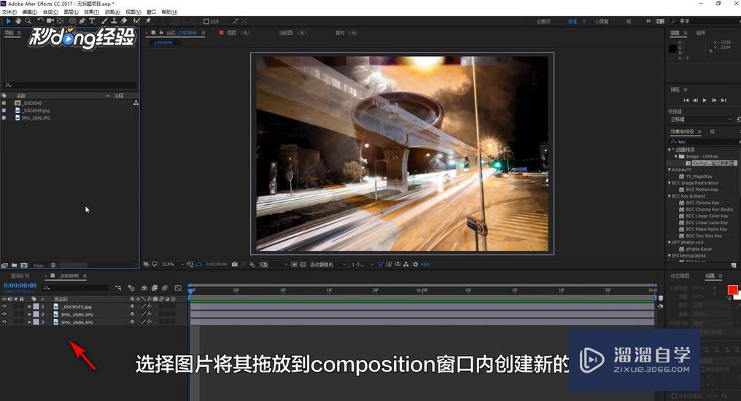Collapse the AndrewYY effects category
741x401 pixels.
[x=670, y=170]
